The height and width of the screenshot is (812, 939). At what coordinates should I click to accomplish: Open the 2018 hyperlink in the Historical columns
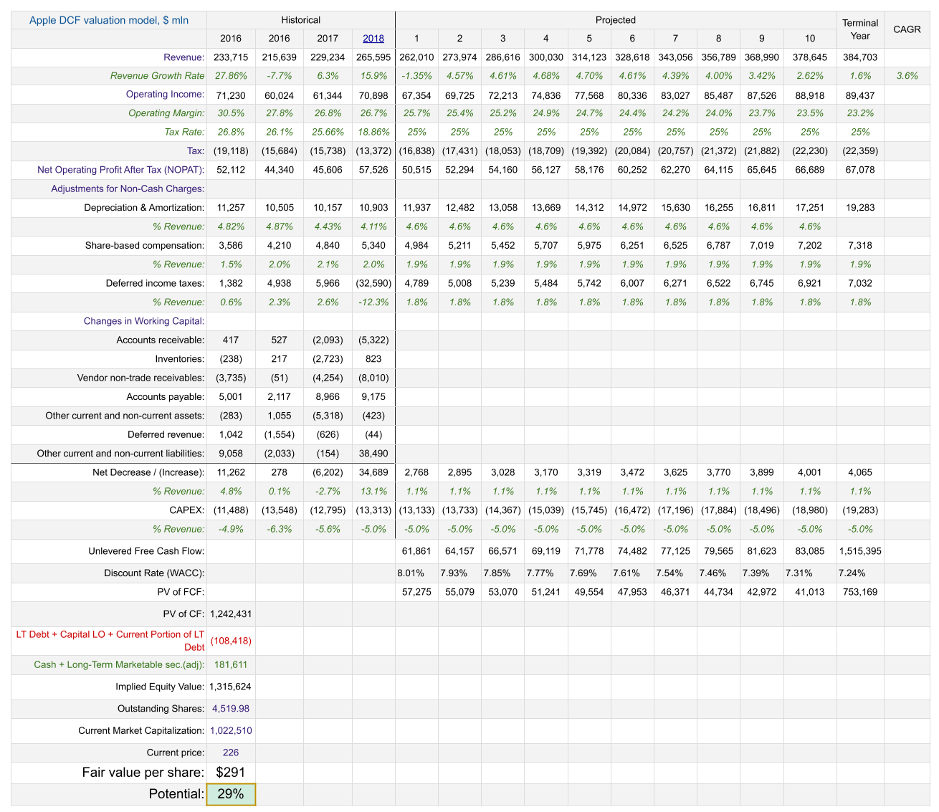[373, 39]
